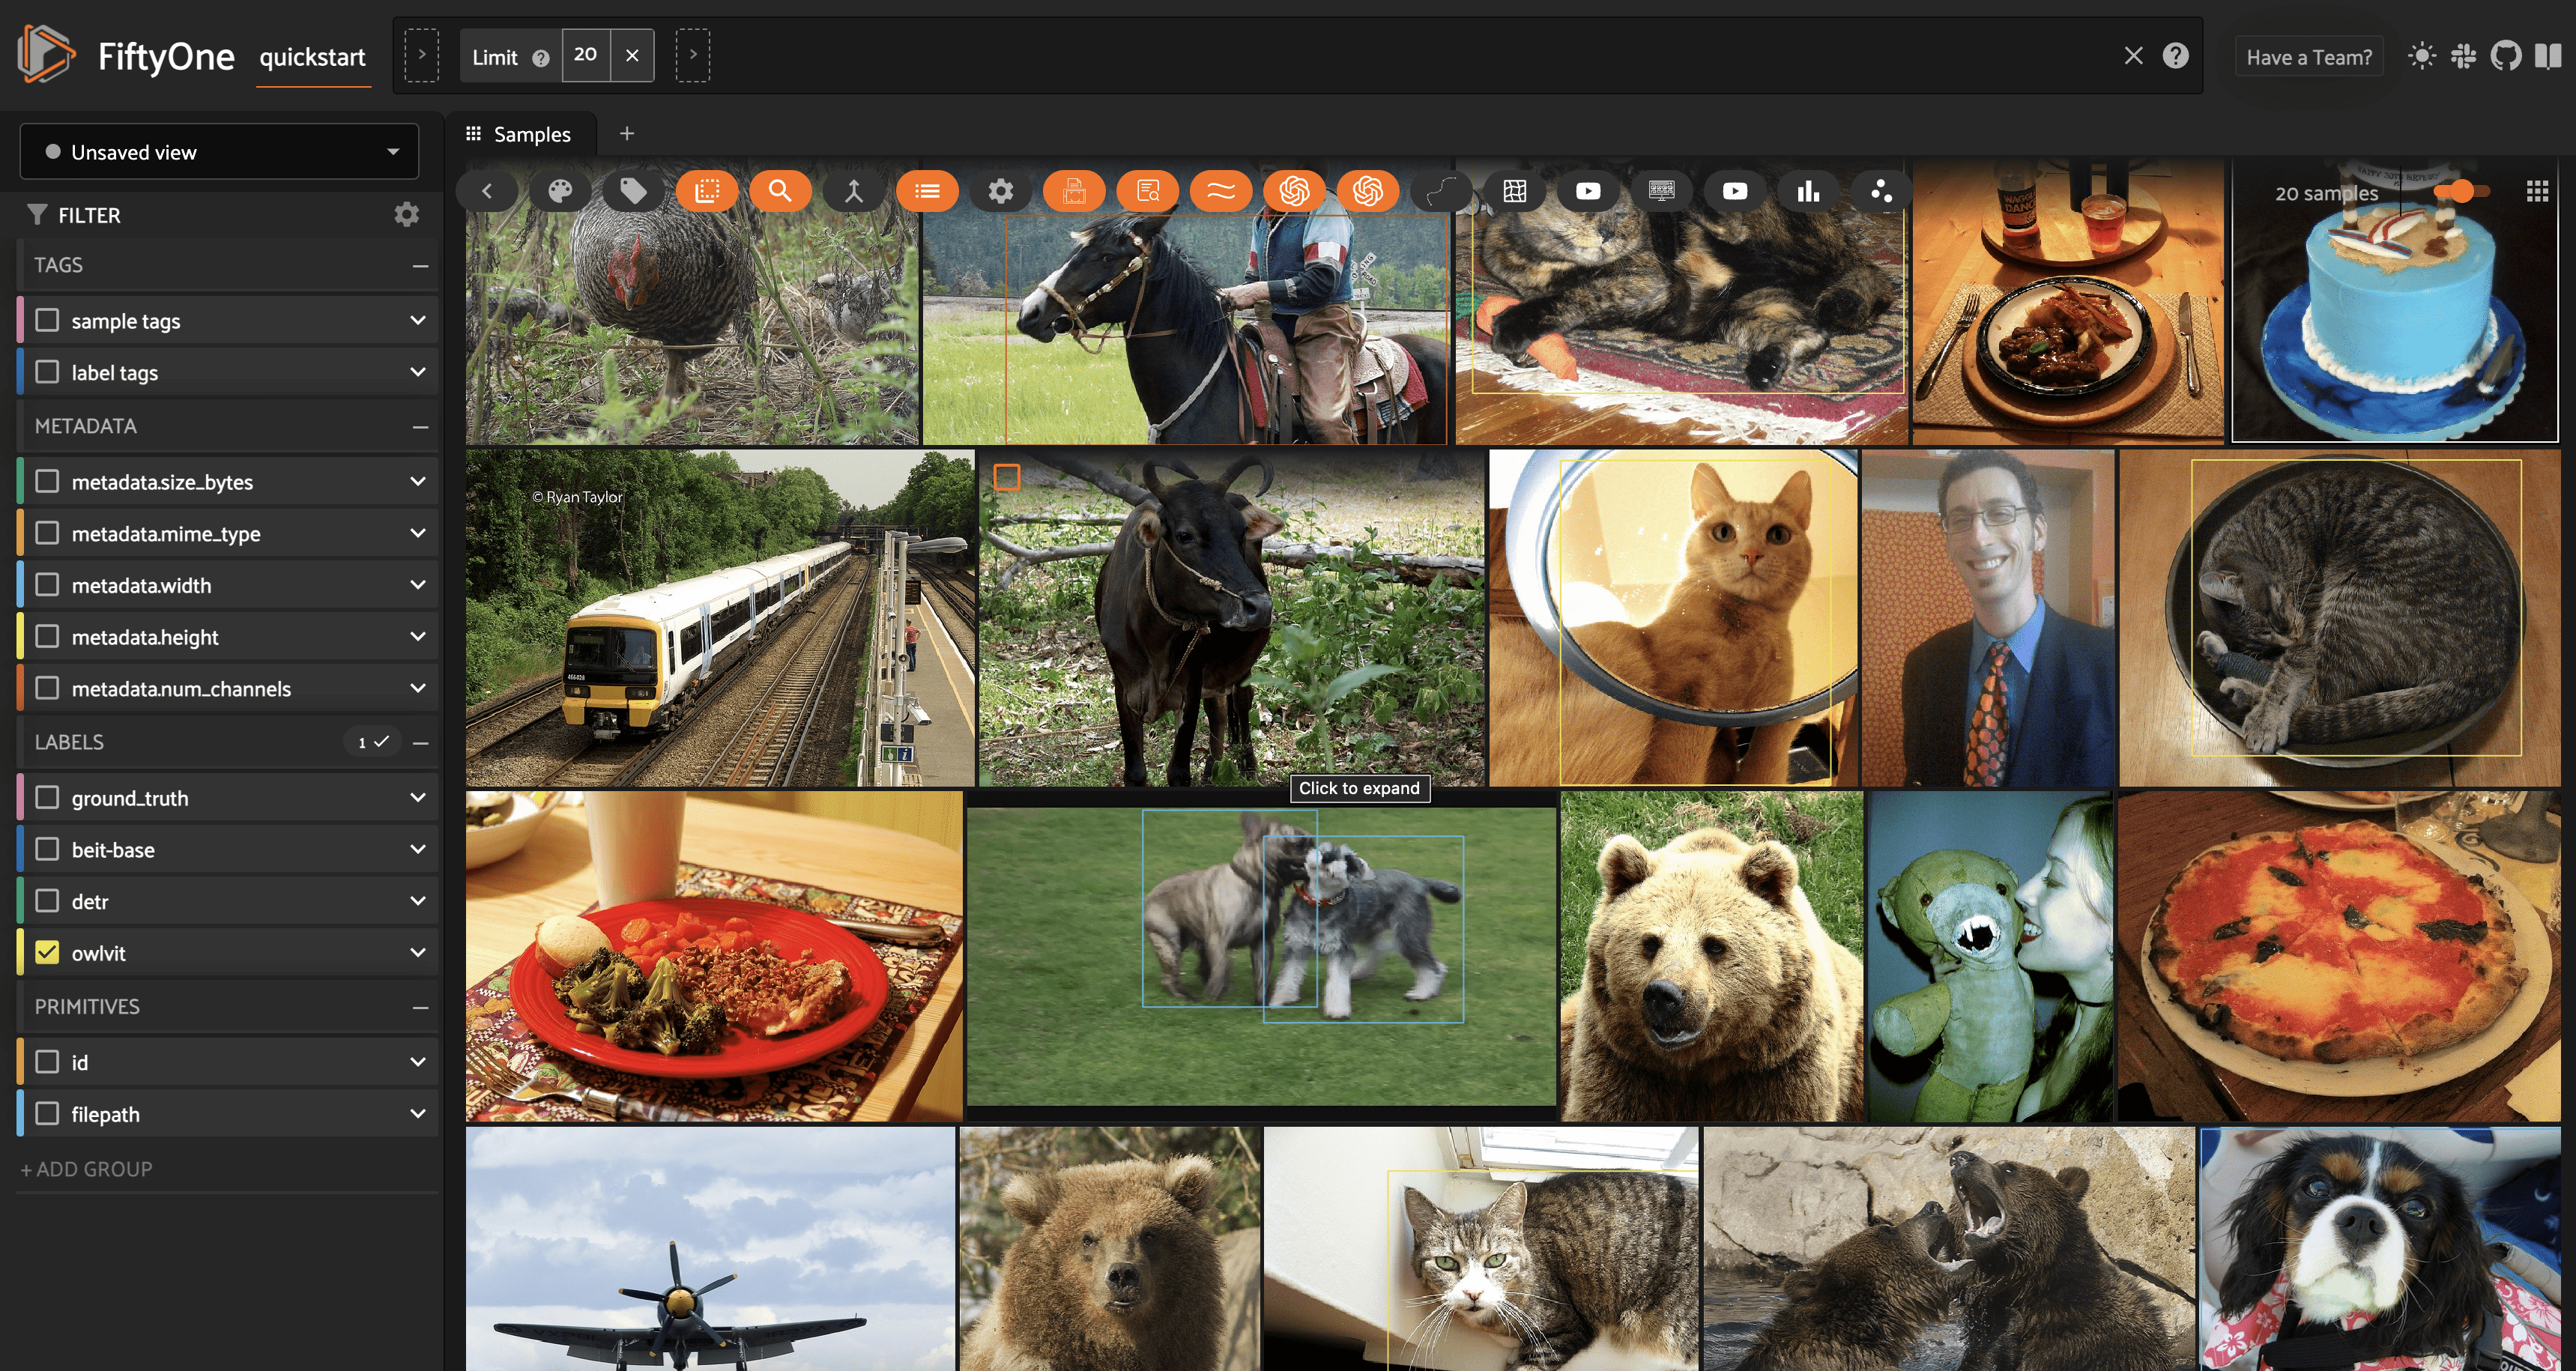The width and height of the screenshot is (2576, 1371).
Task: Click the tag samples icon
Action: (x=633, y=191)
